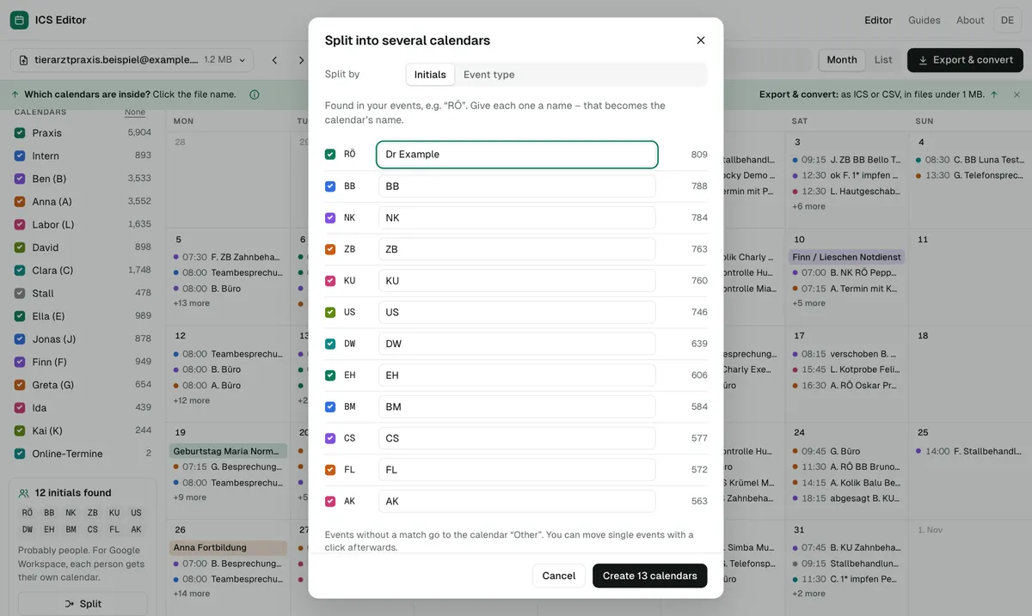Click the KU calendar name field
Image resolution: width=1032 pixels, height=616 pixels.
pyautogui.click(x=517, y=281)
